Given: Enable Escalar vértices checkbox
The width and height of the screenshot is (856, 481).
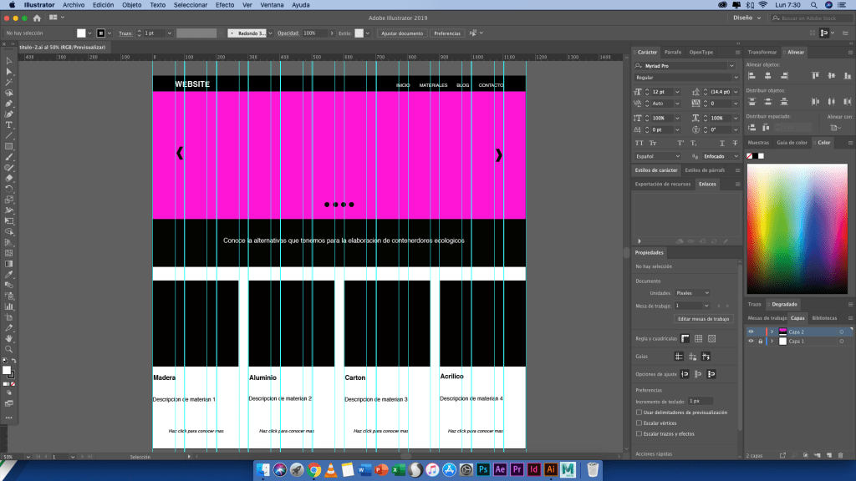Looking at the screenshot, I should pos(639,423).
